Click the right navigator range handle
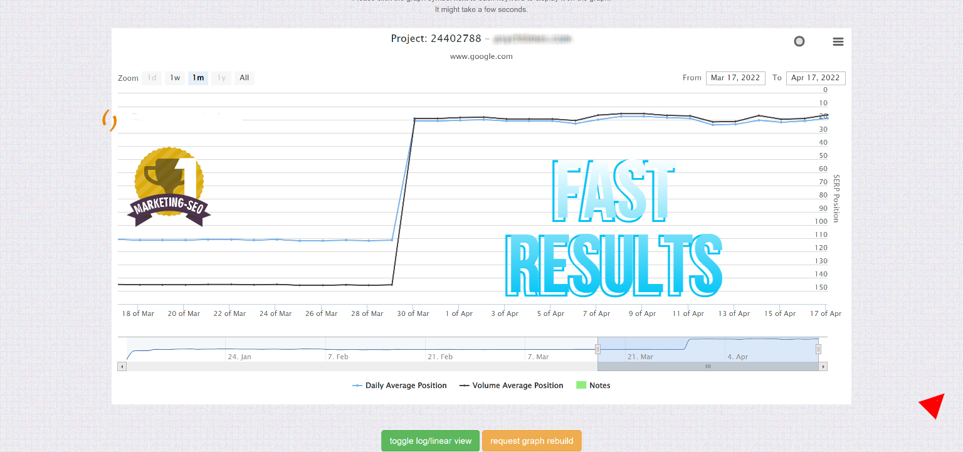 pos(818,349)
